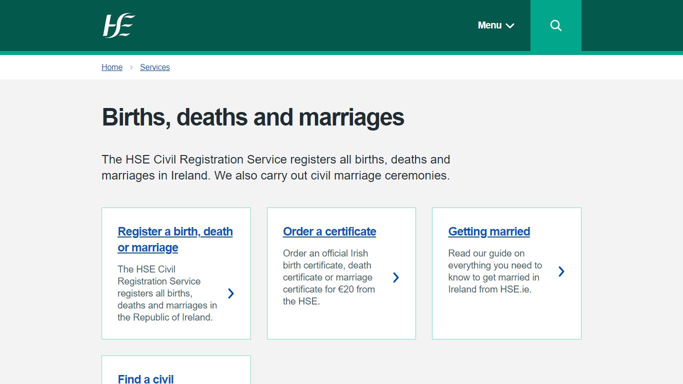Image resolution: width=683 pixels, height=384 pixels.
Task: Open the Getting married link
Action: 489,231
